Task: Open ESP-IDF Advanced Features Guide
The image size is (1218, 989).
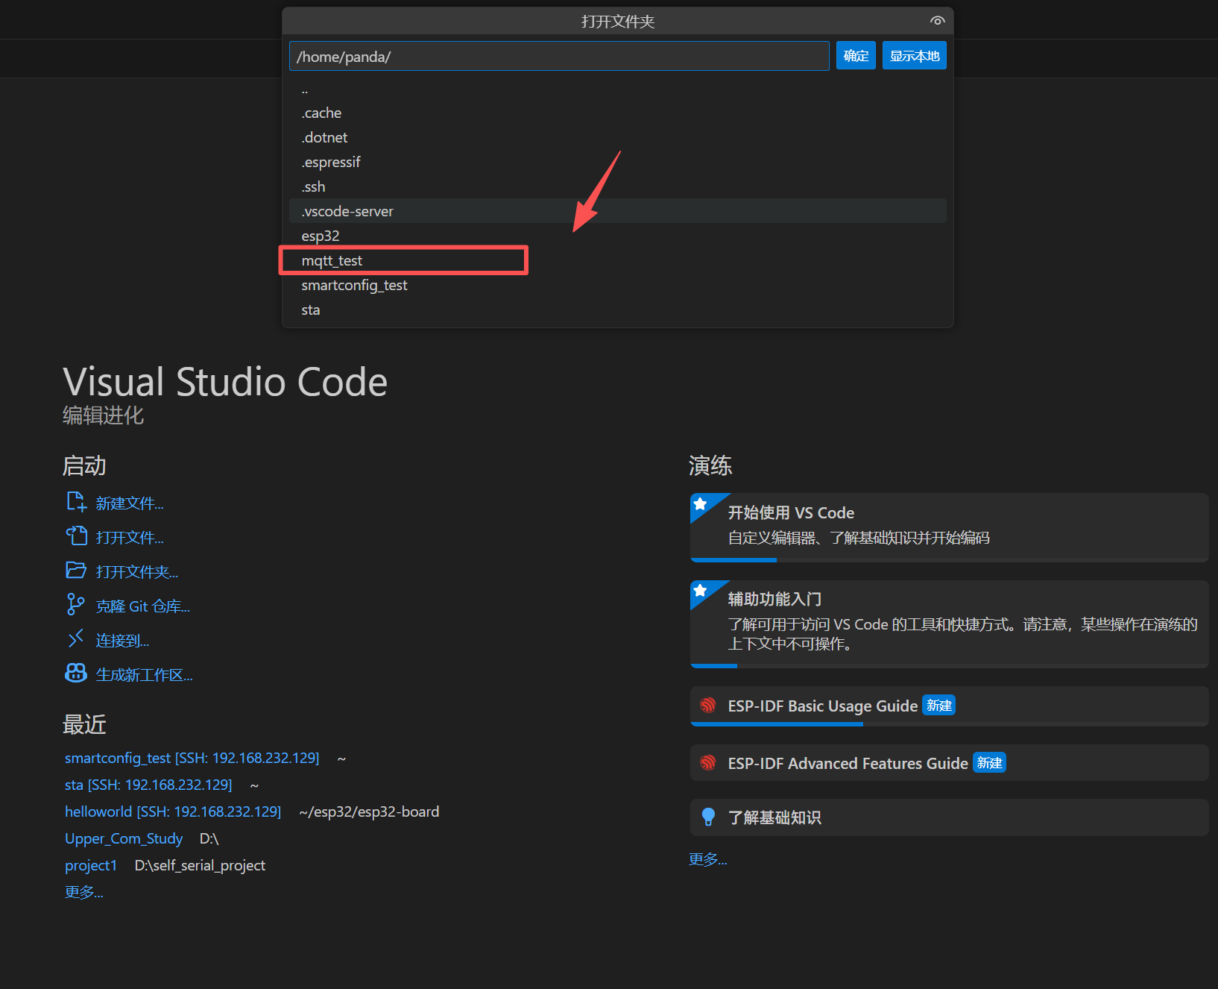Action: [949, 763]
